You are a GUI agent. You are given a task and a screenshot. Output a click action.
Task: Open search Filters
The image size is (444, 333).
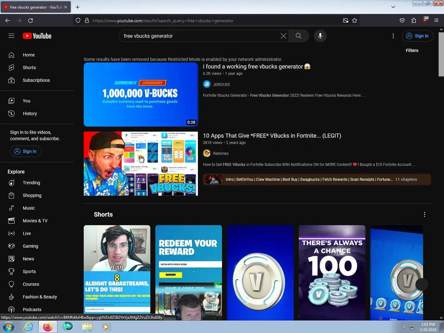point(412,50)
